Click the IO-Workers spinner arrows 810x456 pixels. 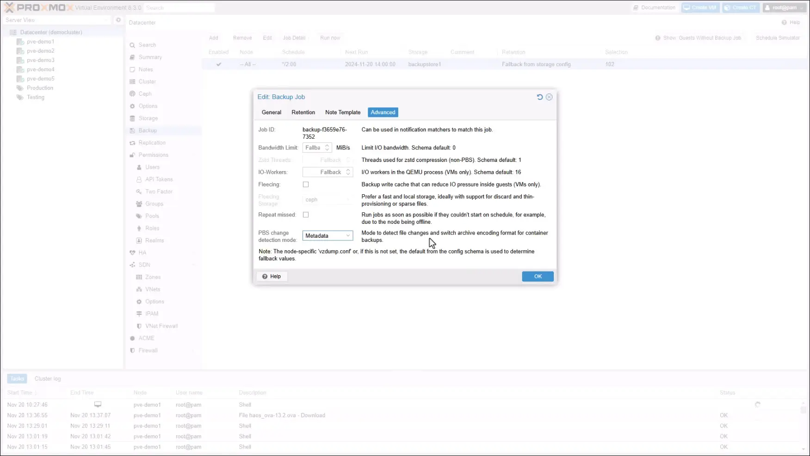pyautogui.click(x=348, y=172)
